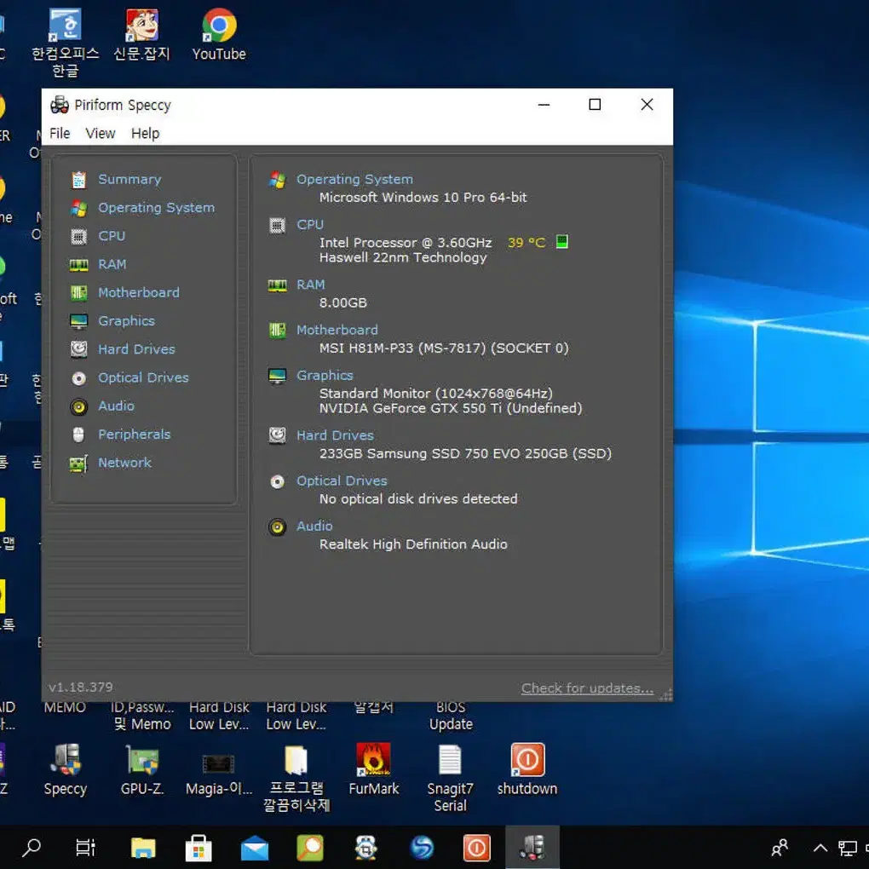Click the Audio speaker icon in sidebar
The height and width of the screenshot is (869, 869).
pyautogui.click(x=78, y=407)
